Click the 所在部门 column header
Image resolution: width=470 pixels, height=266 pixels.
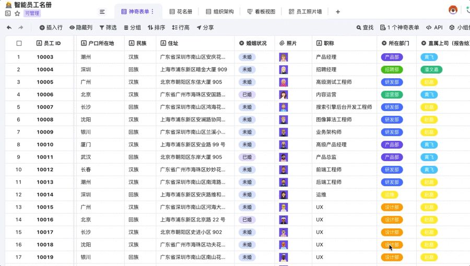click(x=395, y=43)
